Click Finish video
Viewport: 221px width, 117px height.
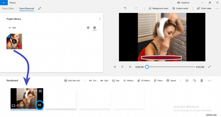[x=204, y=9]
